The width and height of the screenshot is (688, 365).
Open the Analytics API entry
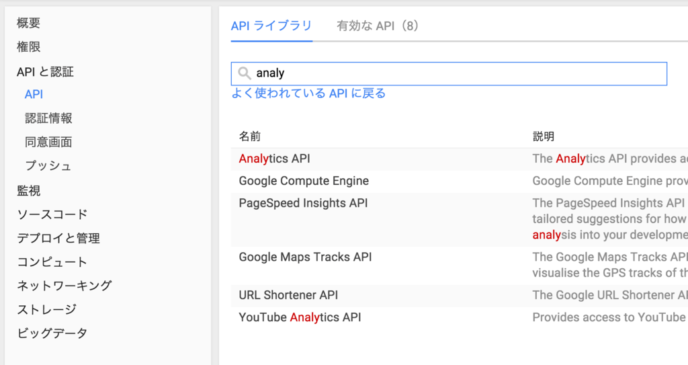tap(274, 159)
